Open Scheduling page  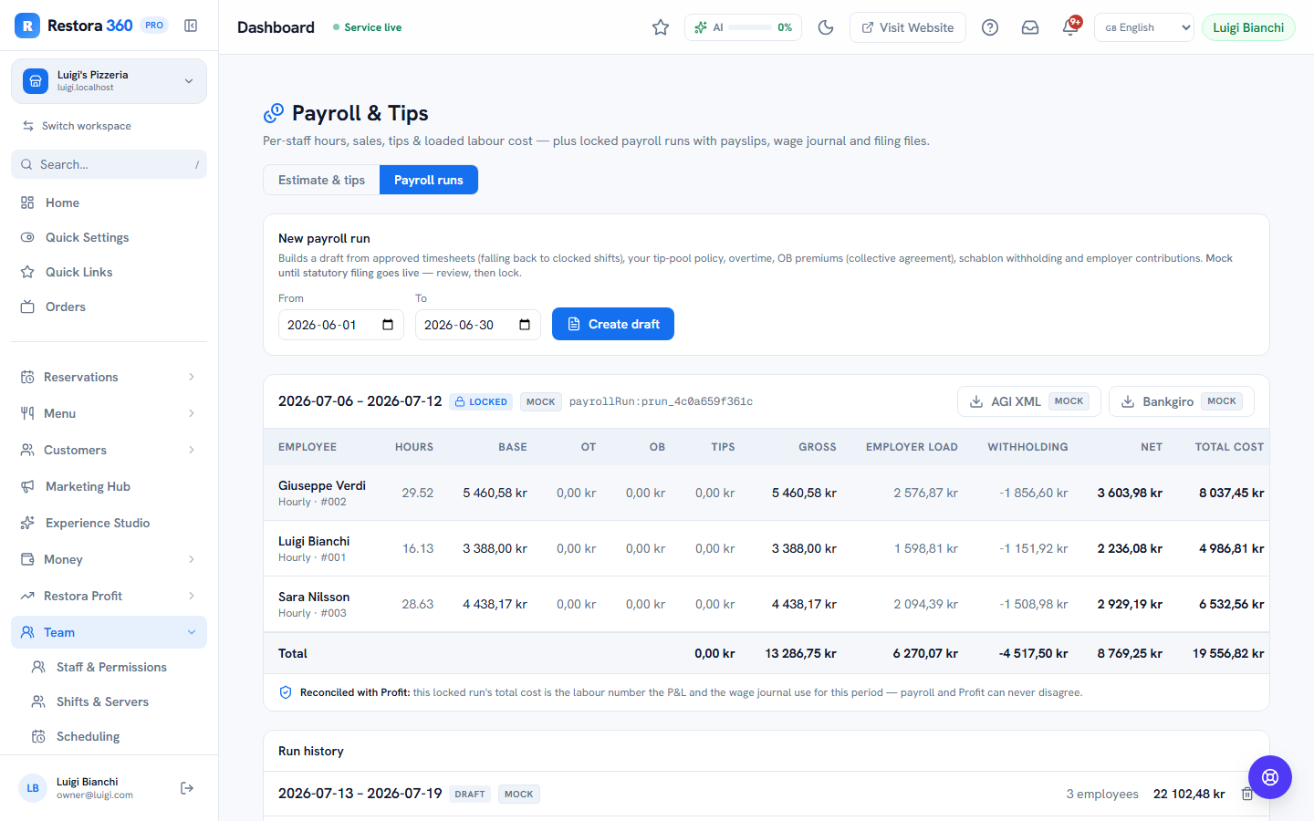(114, 736)
